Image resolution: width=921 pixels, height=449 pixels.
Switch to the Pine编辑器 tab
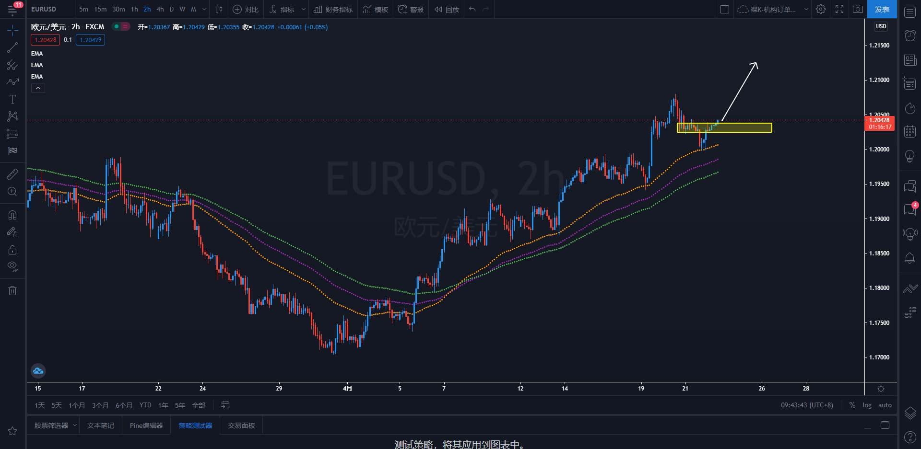(146, 426)
